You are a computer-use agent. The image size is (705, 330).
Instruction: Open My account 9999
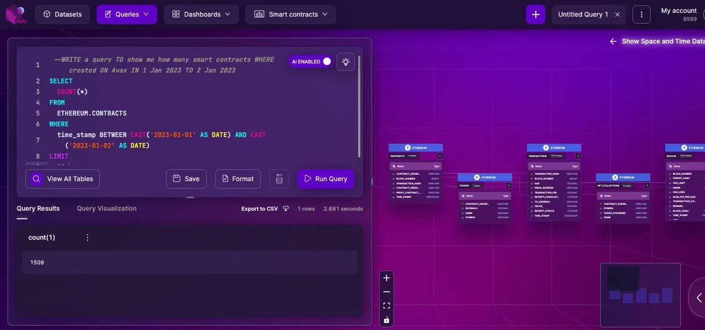pos(679,14)
